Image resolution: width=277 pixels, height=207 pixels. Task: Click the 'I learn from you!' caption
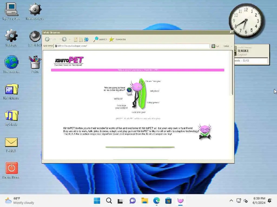click(153, 81)
